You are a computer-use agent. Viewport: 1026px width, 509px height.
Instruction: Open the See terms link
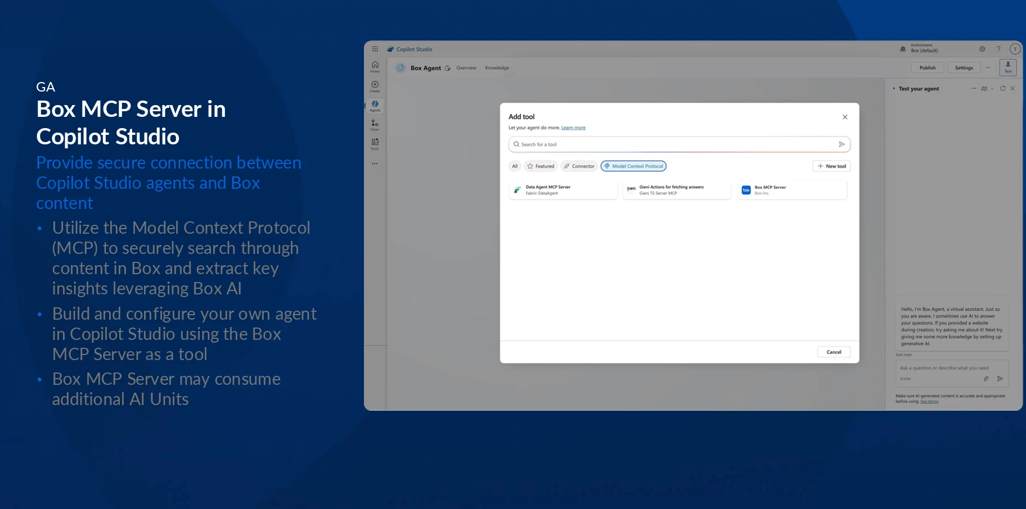click(929, 402)
